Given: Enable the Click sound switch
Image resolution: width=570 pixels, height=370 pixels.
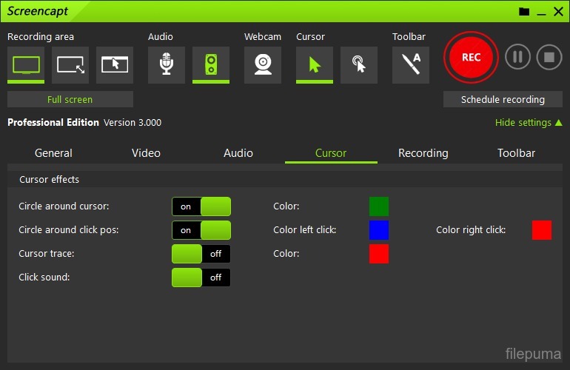Looking at the screenshot, I should [x=201, y=277].
